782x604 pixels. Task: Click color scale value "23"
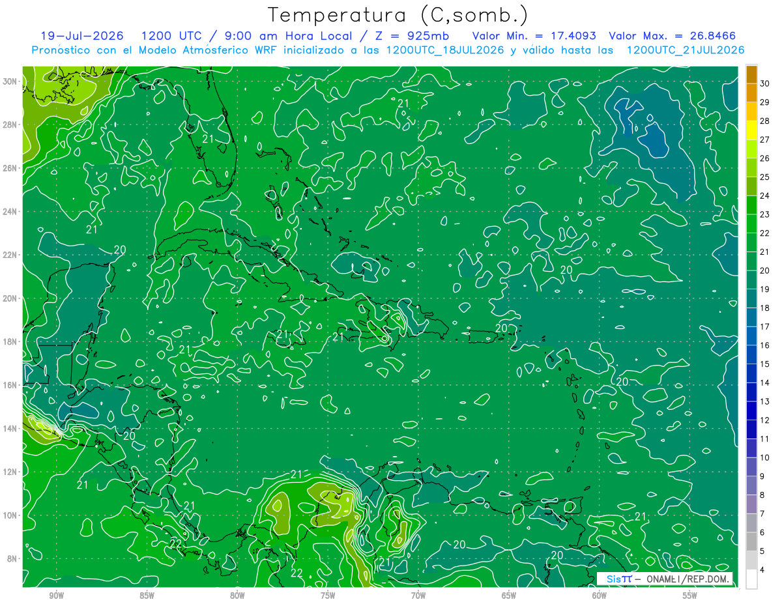(765, 214)
